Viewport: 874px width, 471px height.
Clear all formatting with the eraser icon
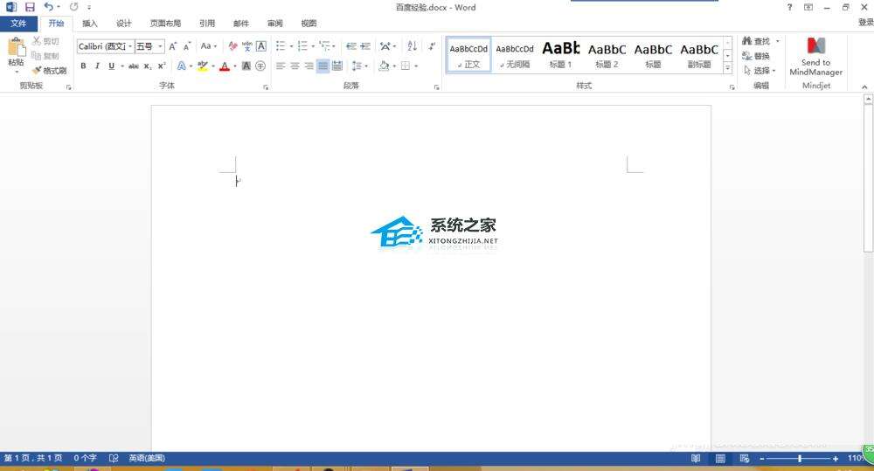click(233, 46)
